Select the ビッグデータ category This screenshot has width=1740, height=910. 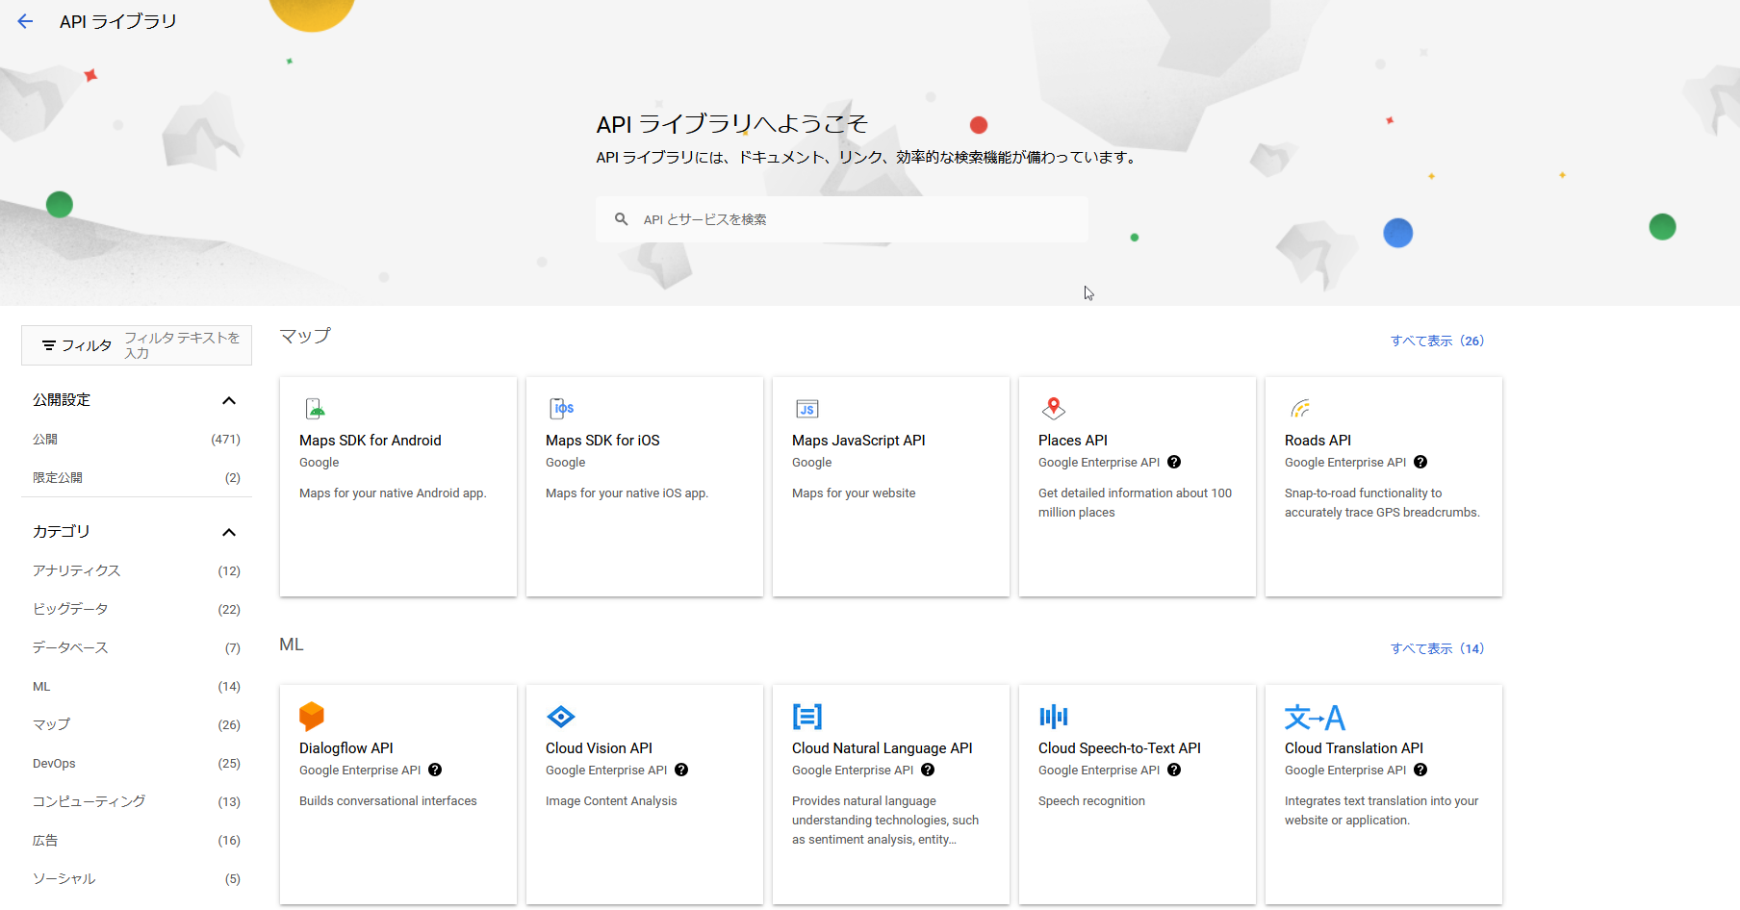pos(137,609)
